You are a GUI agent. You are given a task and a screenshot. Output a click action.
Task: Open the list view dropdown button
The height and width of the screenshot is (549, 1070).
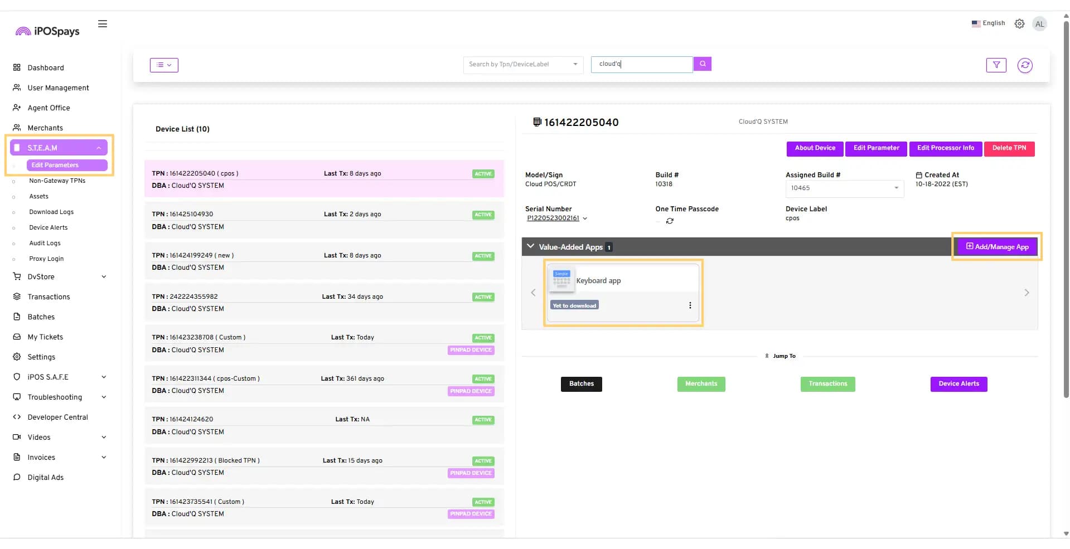[164, 65]
